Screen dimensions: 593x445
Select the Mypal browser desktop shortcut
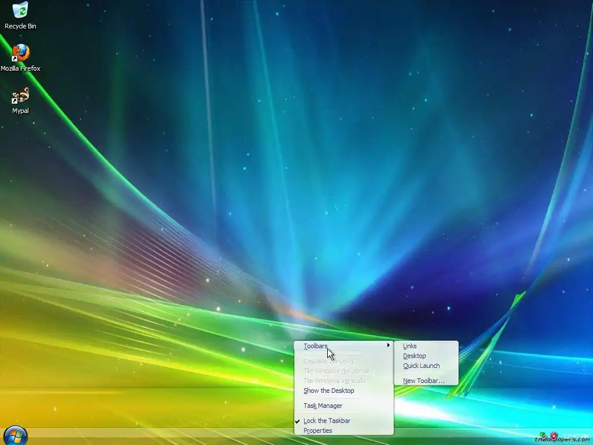[20, 100]
